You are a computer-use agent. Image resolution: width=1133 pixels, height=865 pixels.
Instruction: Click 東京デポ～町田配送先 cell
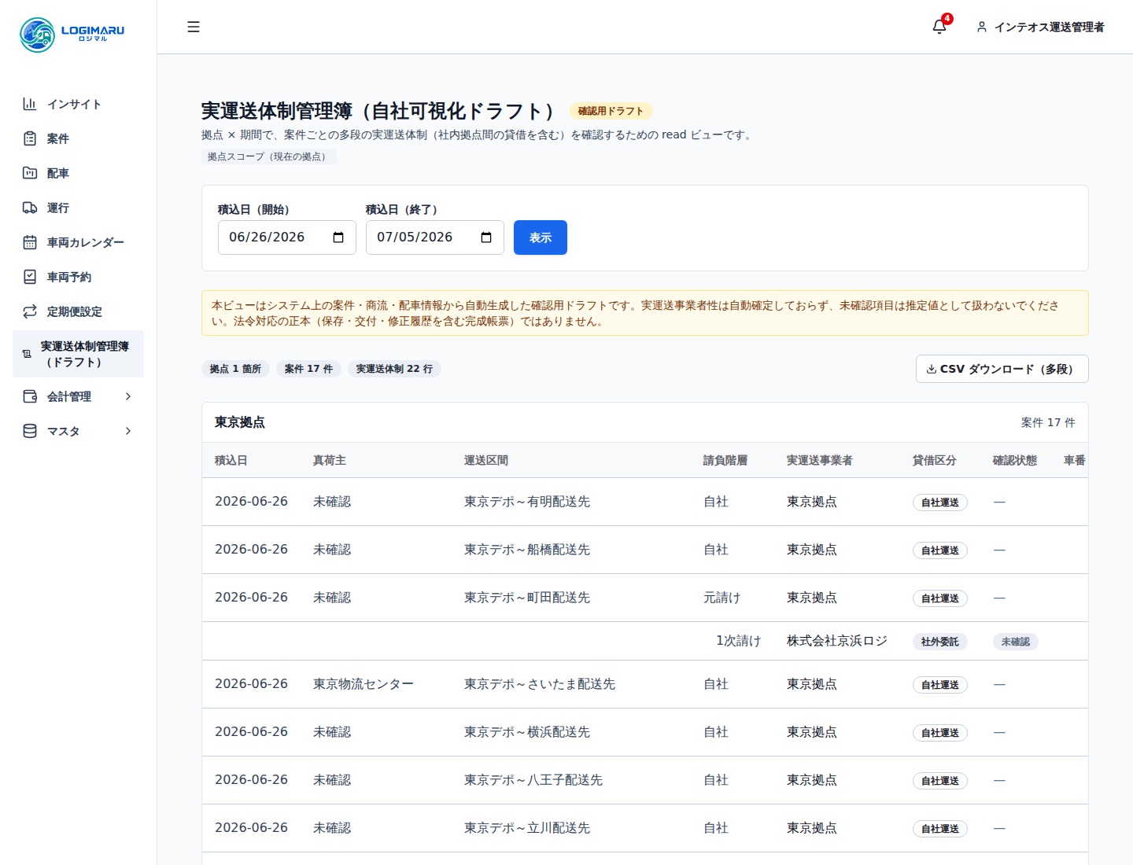527,598
